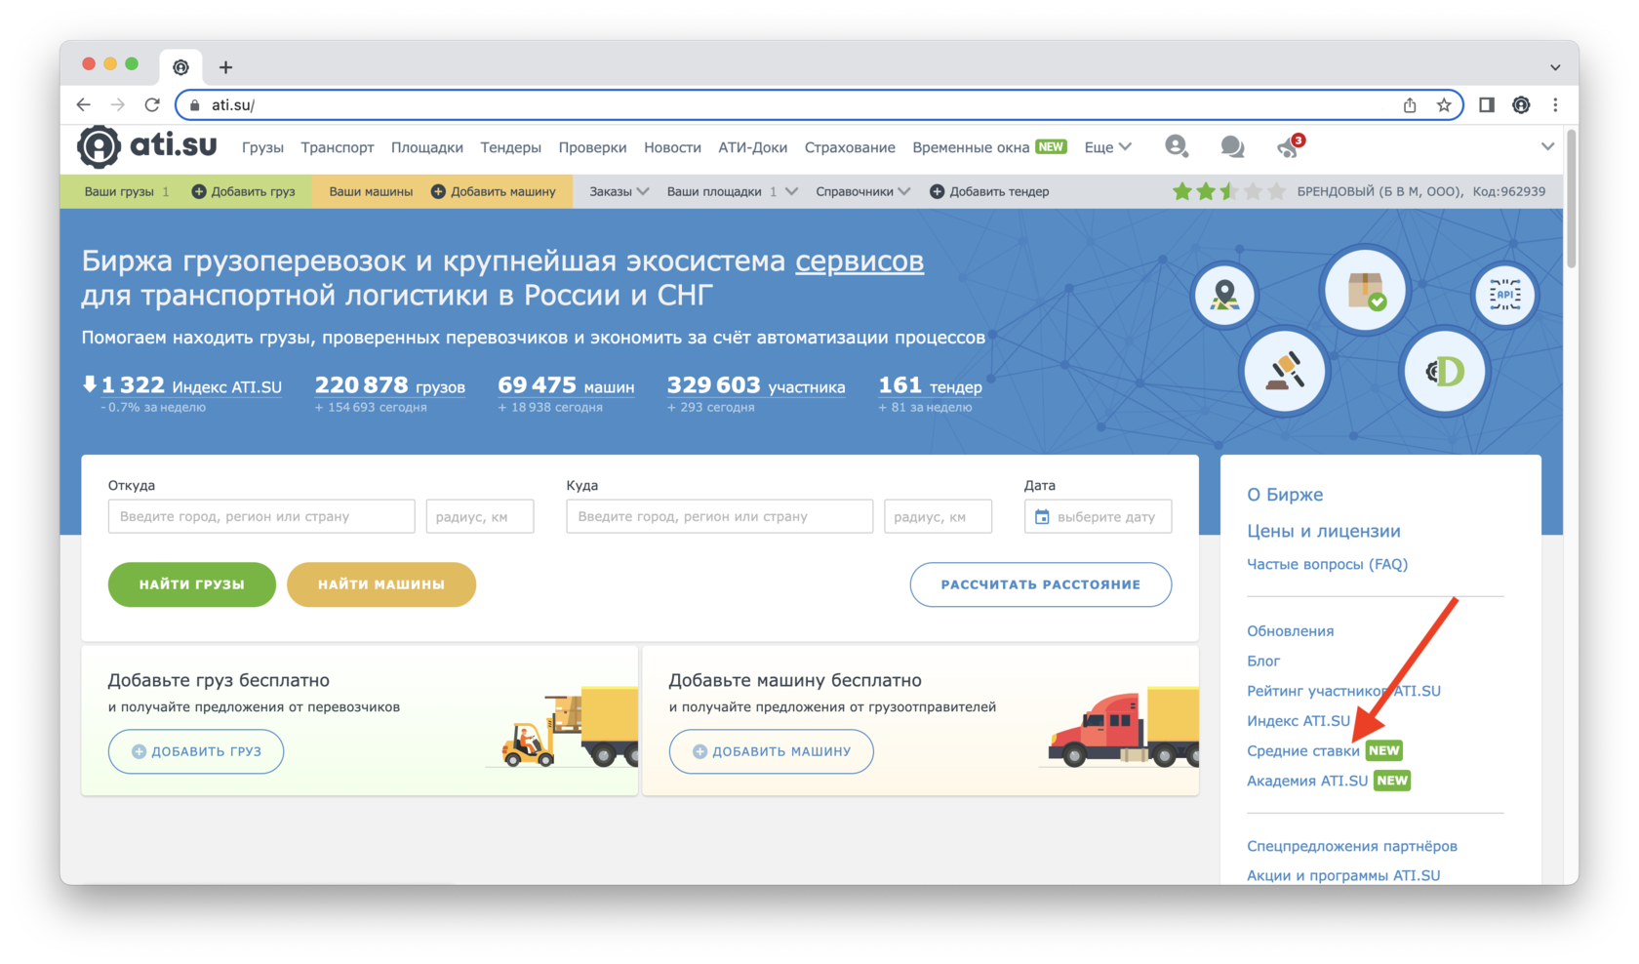
Task: Click the green D docs service icon
Action: tap(1444, 372)
